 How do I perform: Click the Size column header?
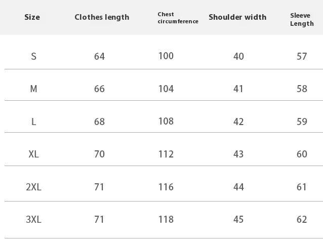[x=32, y=17]
